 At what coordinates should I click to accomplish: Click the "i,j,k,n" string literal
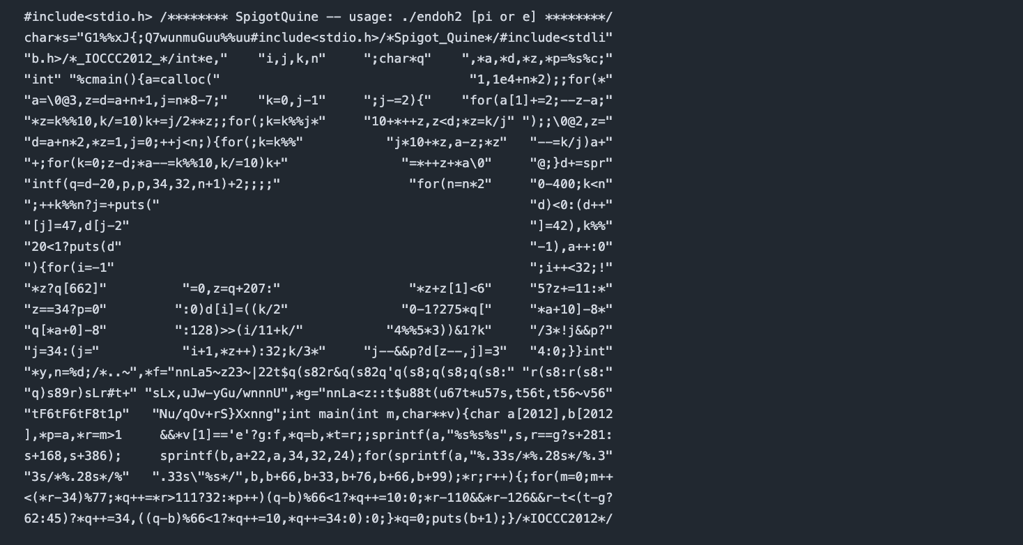pyautogui.click(x=291, y=59)
